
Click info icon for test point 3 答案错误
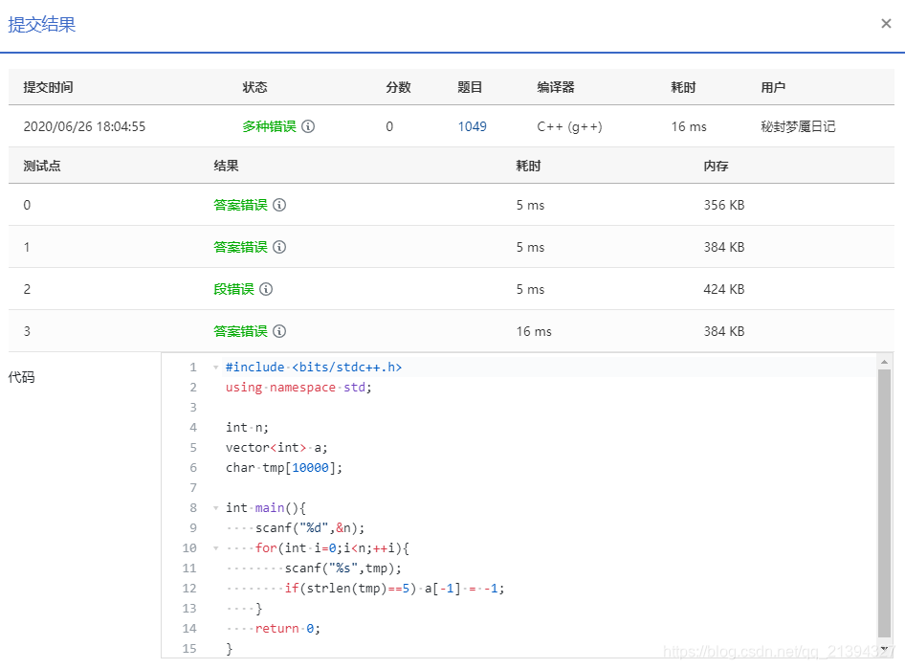click(x=279, y=331)
